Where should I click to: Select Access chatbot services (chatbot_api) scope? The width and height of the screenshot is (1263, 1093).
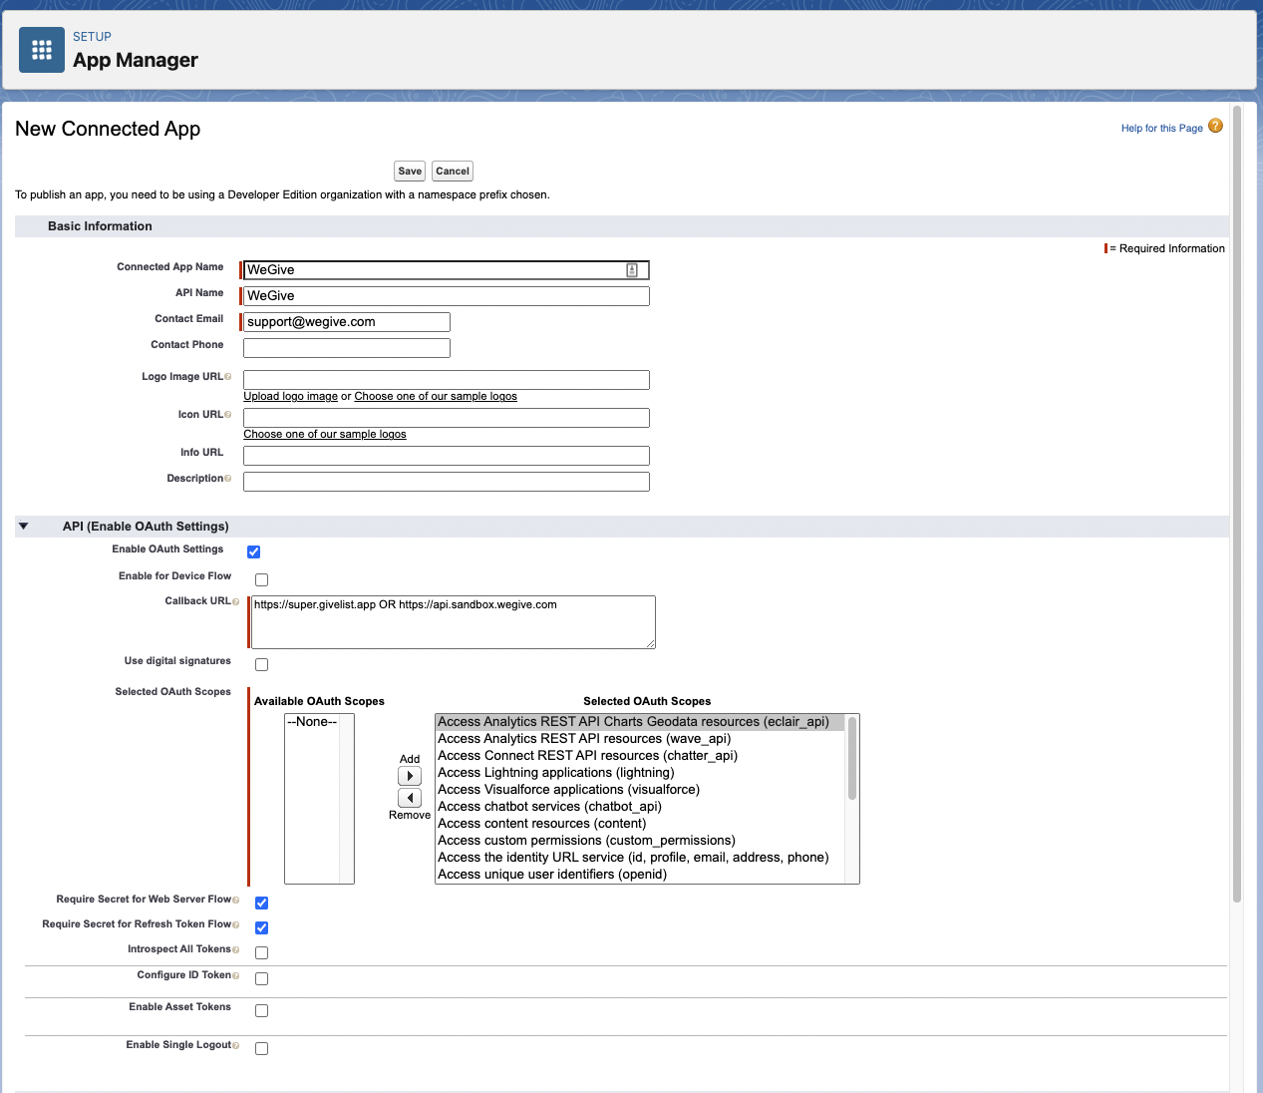pos(640,807)
